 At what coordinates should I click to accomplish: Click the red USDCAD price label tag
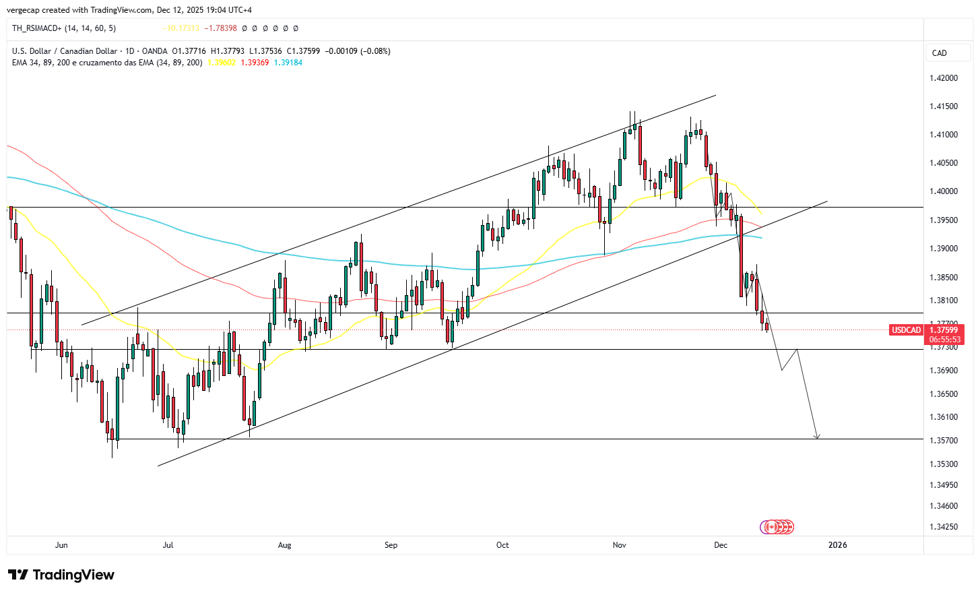click(x=905, y=330)
